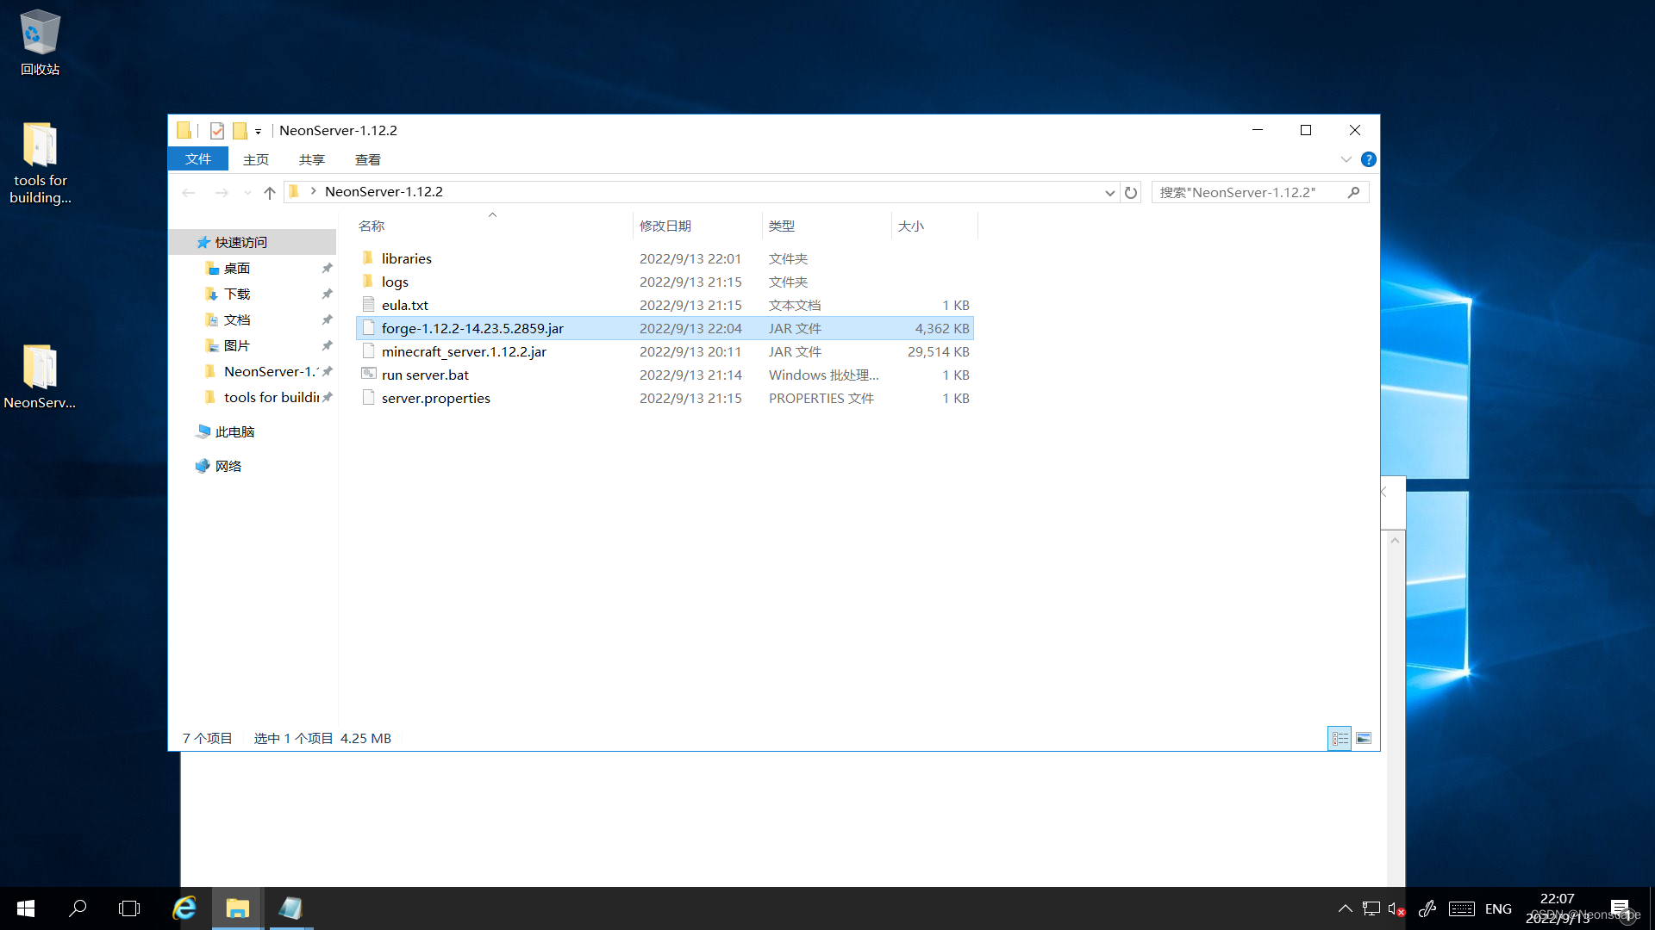Click the refresh button beside address bar
This screenshot has height=930, width=1655.
pos(1131,193)
